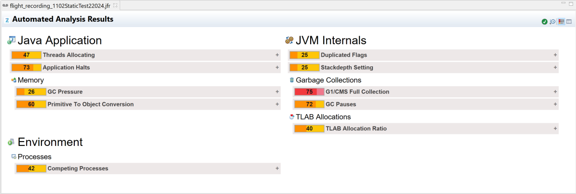Expand the GC Pauses plus sign
576x194 pixels.
pyautogui.click(x=555, y=104)
